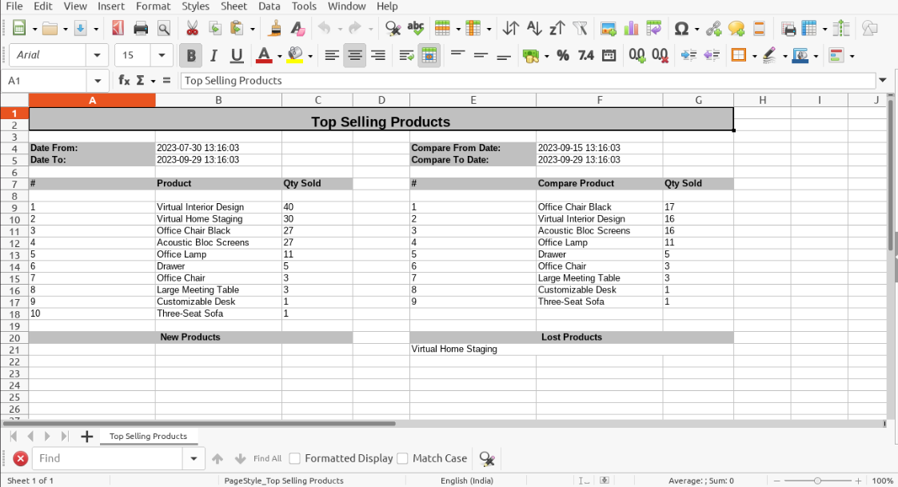Viewport: 898px width, 487px height.
Task: Click the Sort Descending icon
Action: [557, 28]
